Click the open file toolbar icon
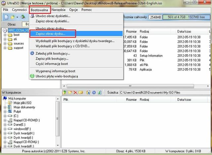 (x=13, y=17)
